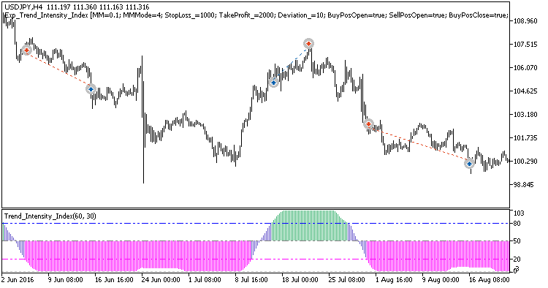The height and width of the screenshot is (288, 548).
Task: Click the 8 Jul 16:00 time label
Action: click(251, 280)
